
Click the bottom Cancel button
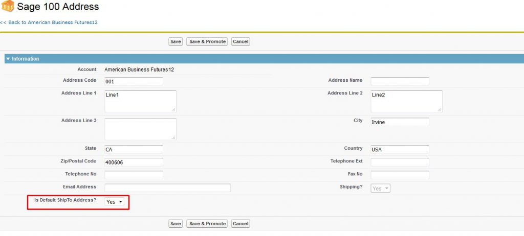point(241,224)
